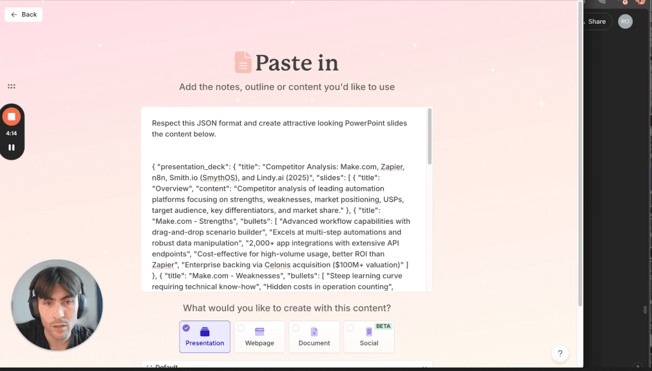Viewport: 652px width, 371px height.
Task: Click the Document page icon
Action: click(x=314, y=332)
